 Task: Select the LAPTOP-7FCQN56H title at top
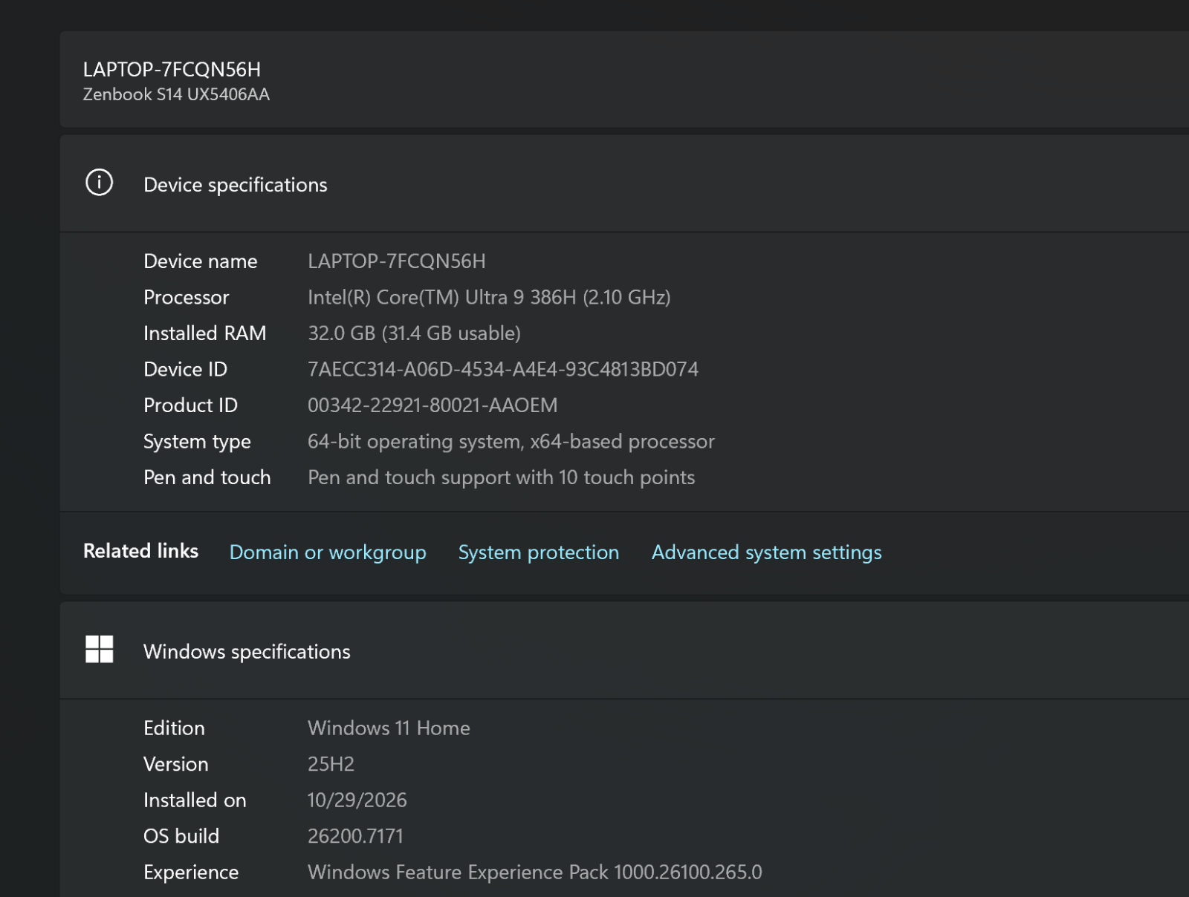pos(172,69)
